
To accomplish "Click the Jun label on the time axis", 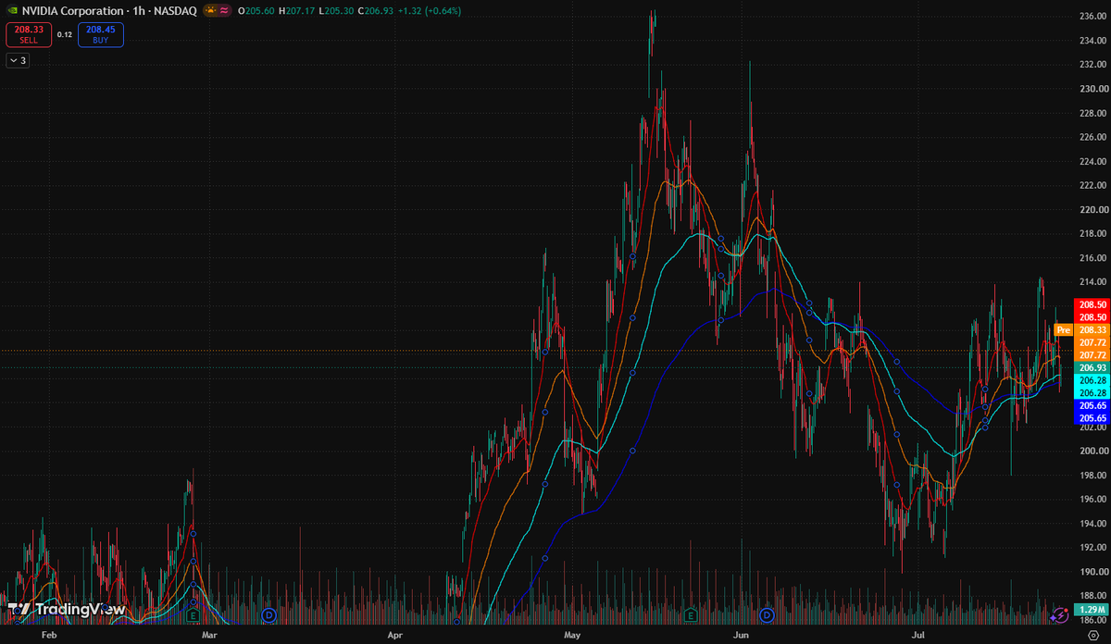I will pos(741,636).
